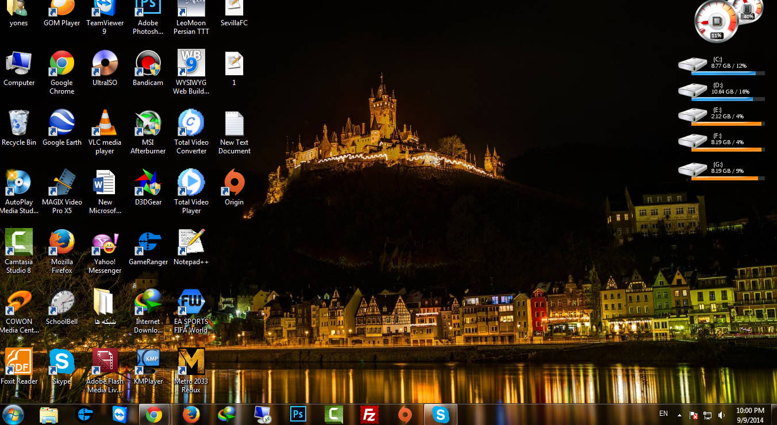This screenshot has width=777, height=425.
Task: Open Origin from the taskbar
Action: coord(405,414)
